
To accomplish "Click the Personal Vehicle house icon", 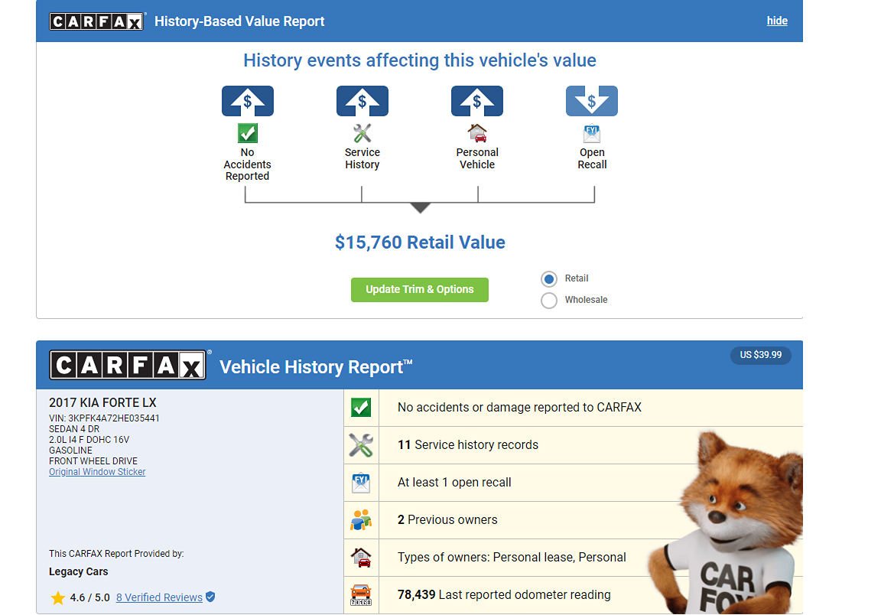I will (477, 133).
